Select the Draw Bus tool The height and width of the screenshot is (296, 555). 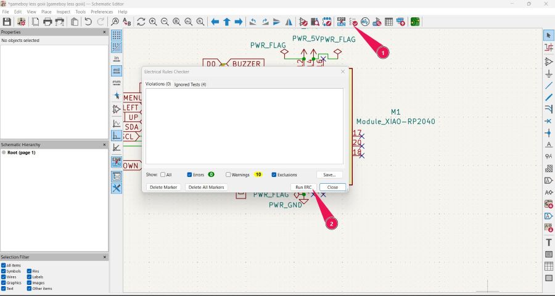tap(549, 97)
